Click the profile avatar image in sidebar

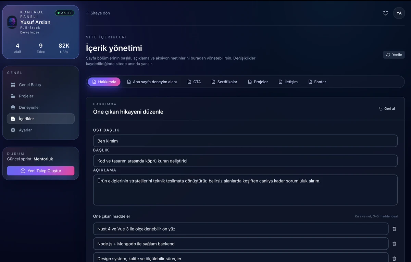coord(12,22)
